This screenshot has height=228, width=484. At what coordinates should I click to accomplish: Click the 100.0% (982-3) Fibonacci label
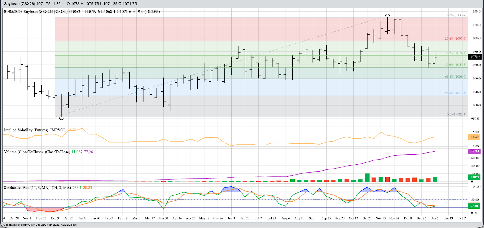455,115
